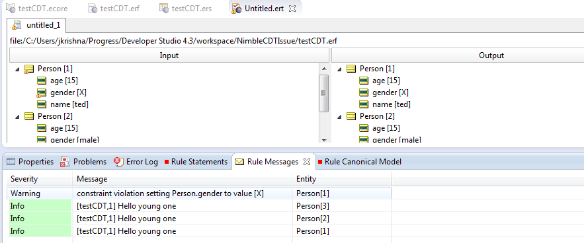Close the Rule Messages view
The height and width of the screenshot is (243, 584).
point(307,162)
